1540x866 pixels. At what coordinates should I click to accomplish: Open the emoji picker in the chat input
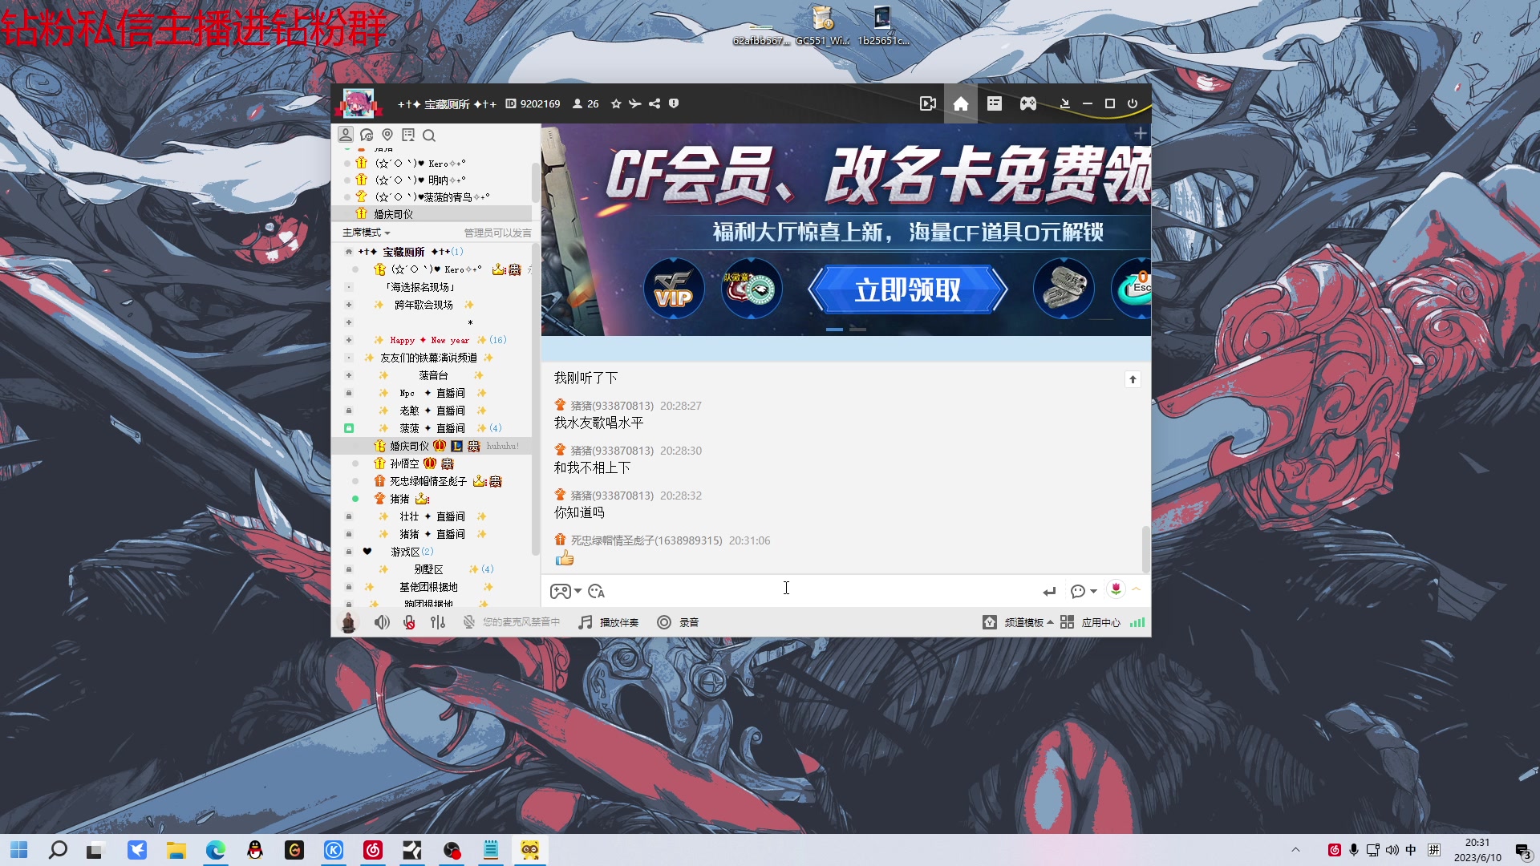click(1077, 591)
